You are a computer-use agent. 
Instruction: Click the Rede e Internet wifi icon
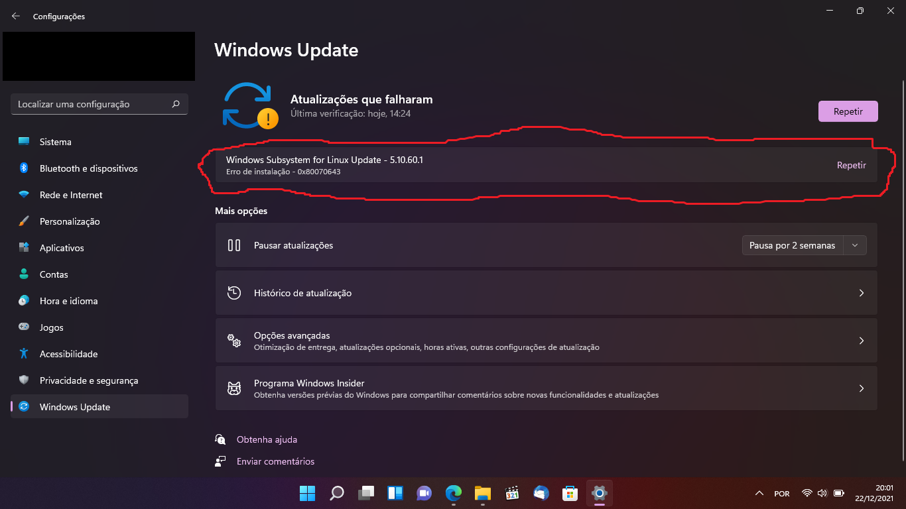click(24, 195)
